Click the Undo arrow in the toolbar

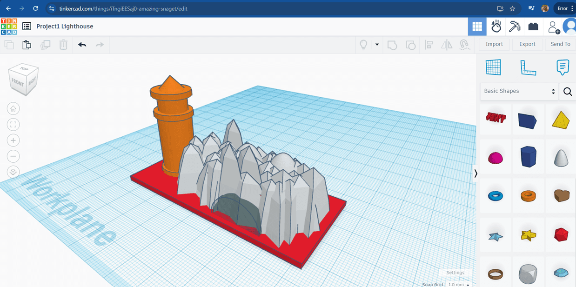[82, 45]
